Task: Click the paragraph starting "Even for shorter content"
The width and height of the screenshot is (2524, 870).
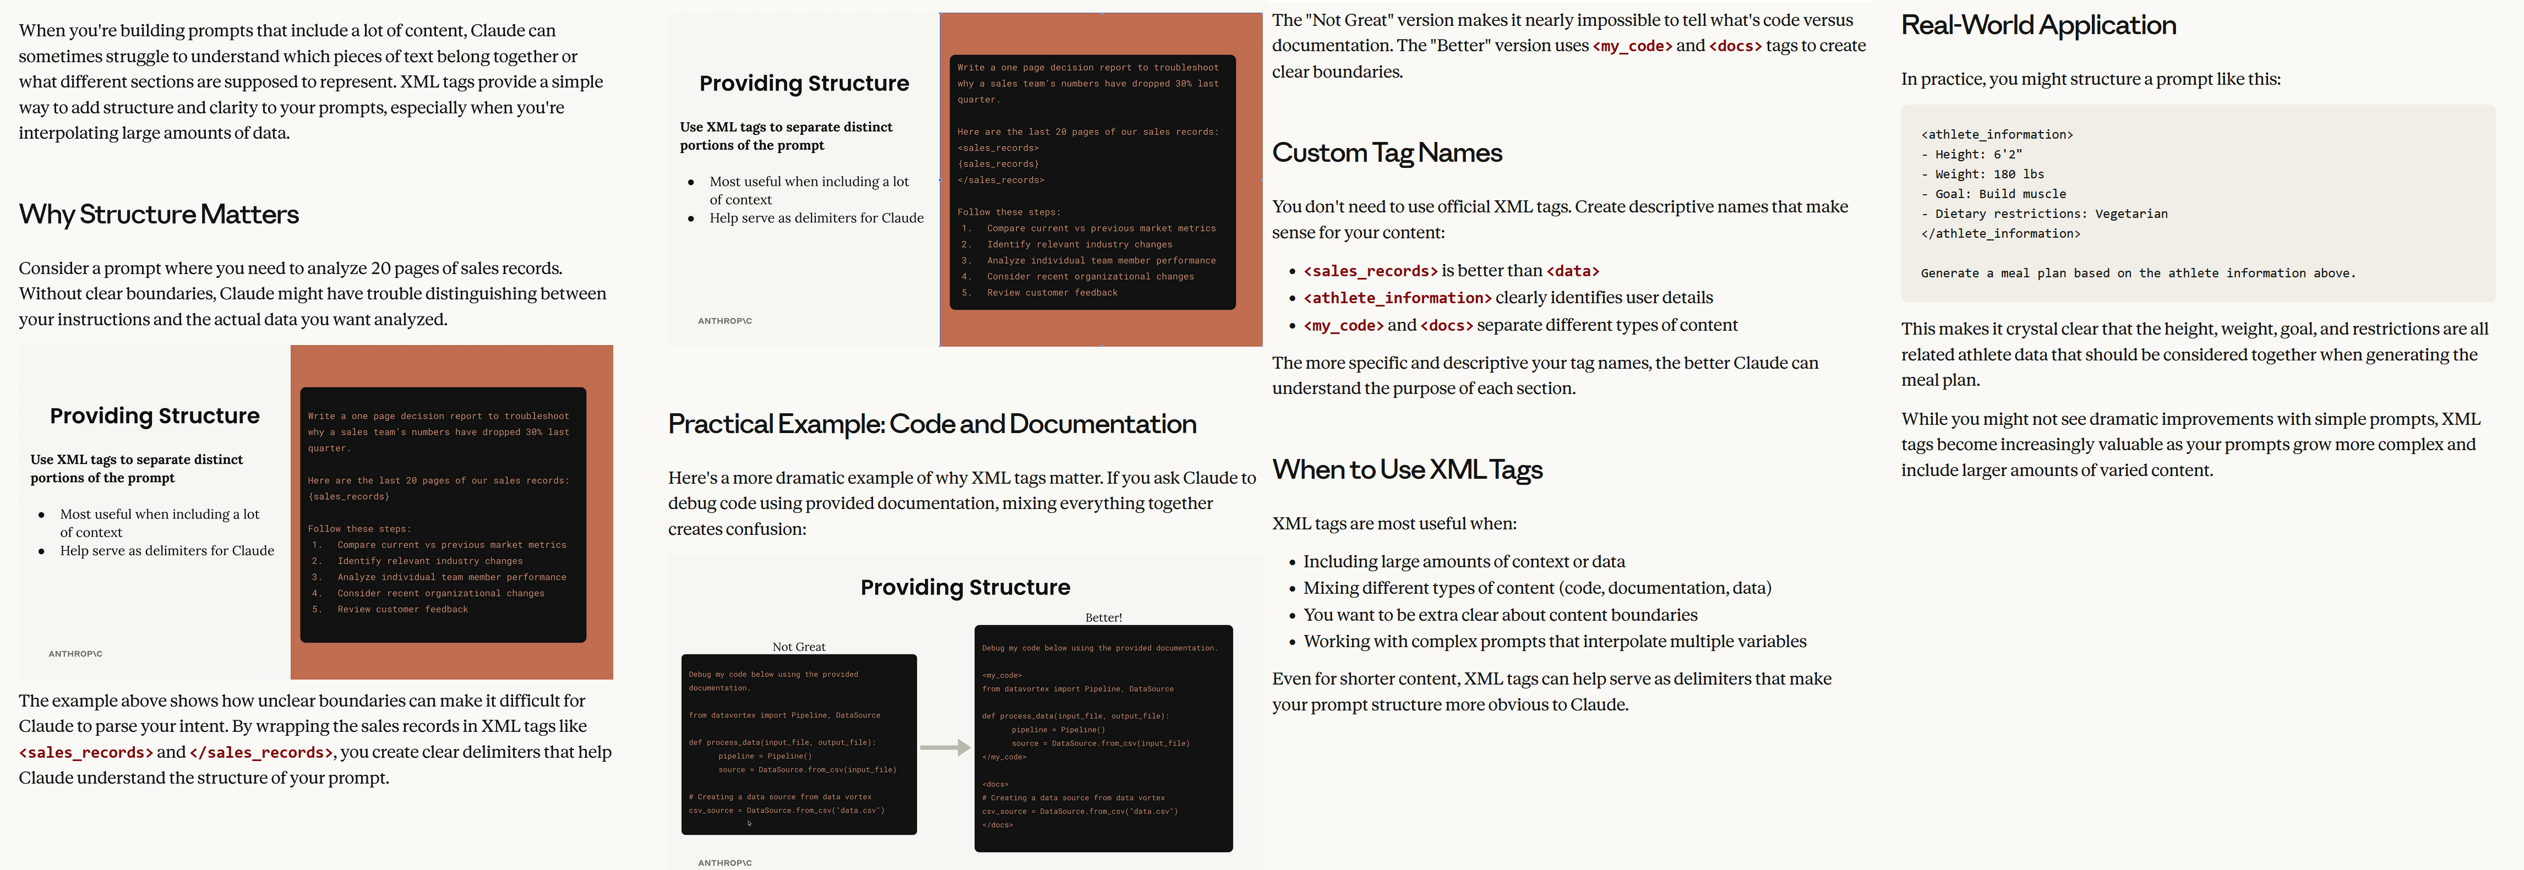Action: tap(1551, 692)
